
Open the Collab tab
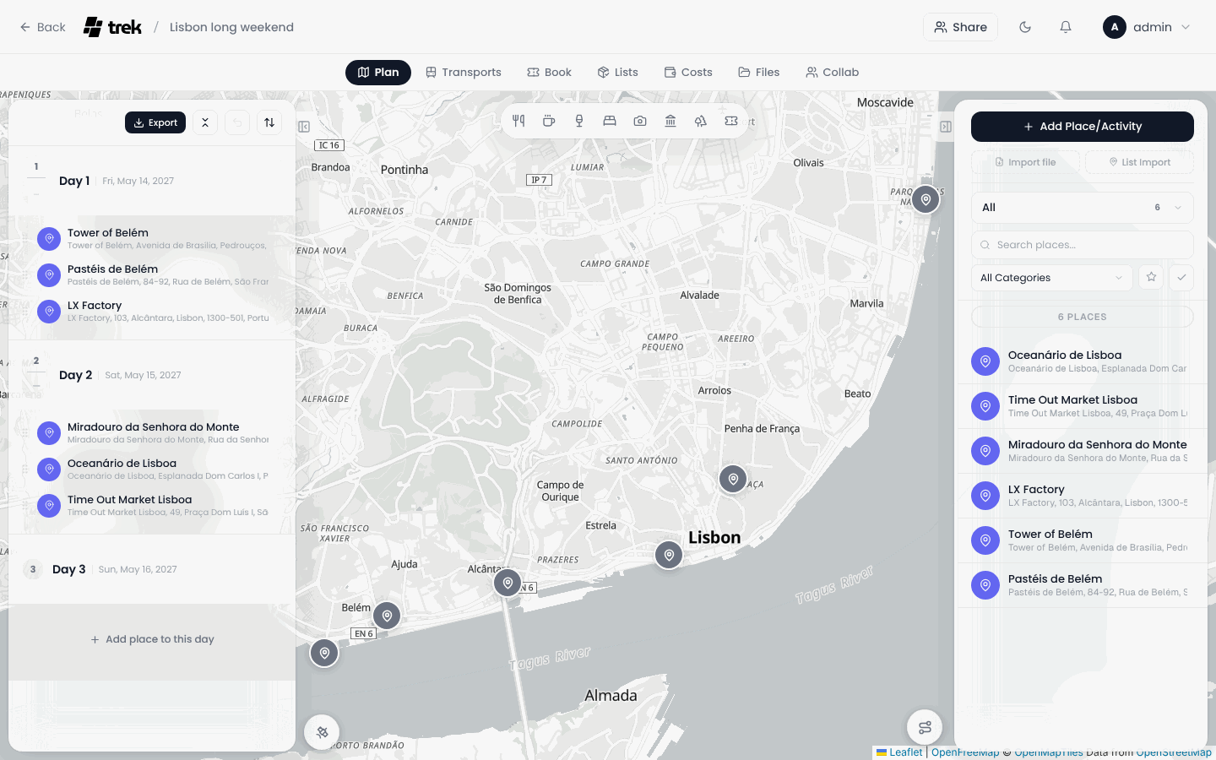click(x=833, y=73)
